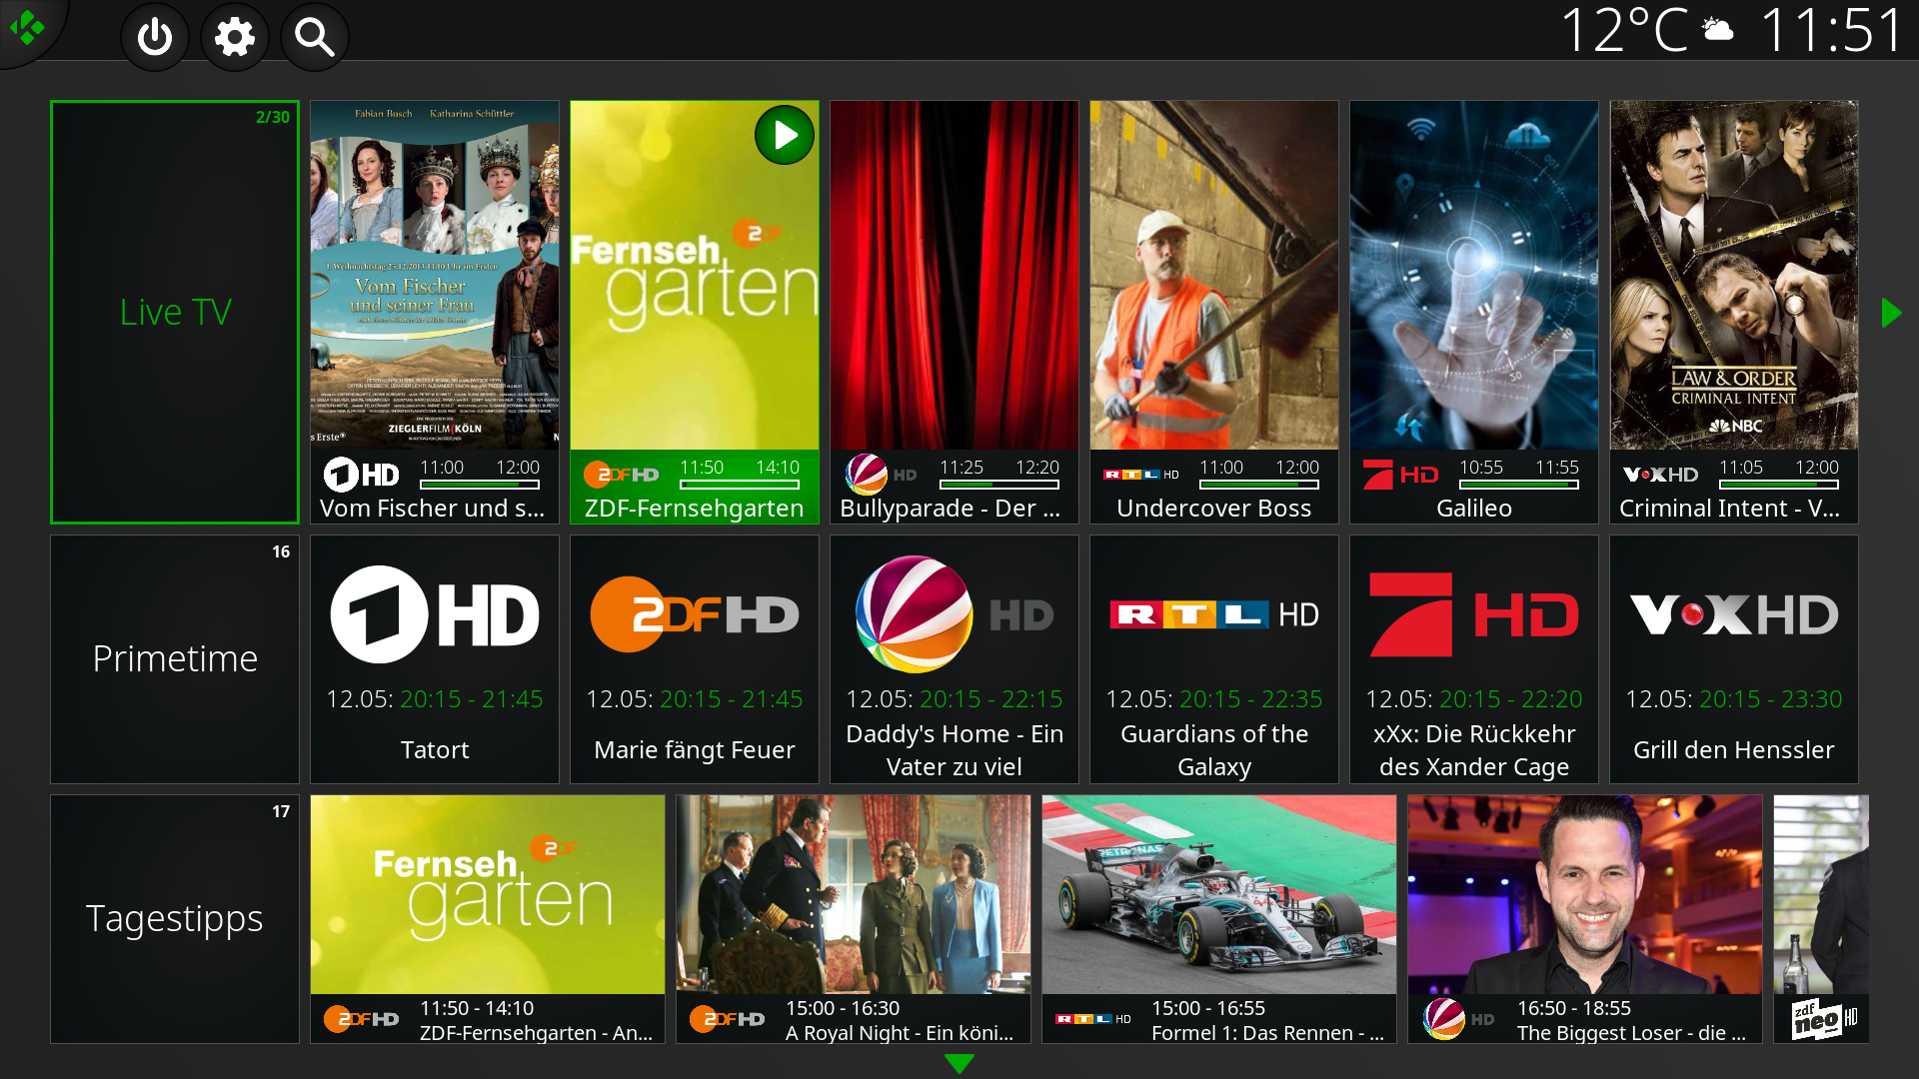Select ZDF HD logo in Marie fängt Feuer tile
This screenshot has width=1919, height=1079.
(x=695, y=614)
